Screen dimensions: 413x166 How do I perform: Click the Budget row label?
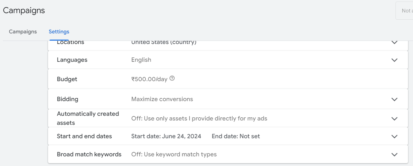click(x=67, y=79)
